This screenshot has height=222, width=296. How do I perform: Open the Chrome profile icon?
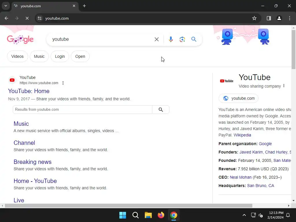(279, 18)
